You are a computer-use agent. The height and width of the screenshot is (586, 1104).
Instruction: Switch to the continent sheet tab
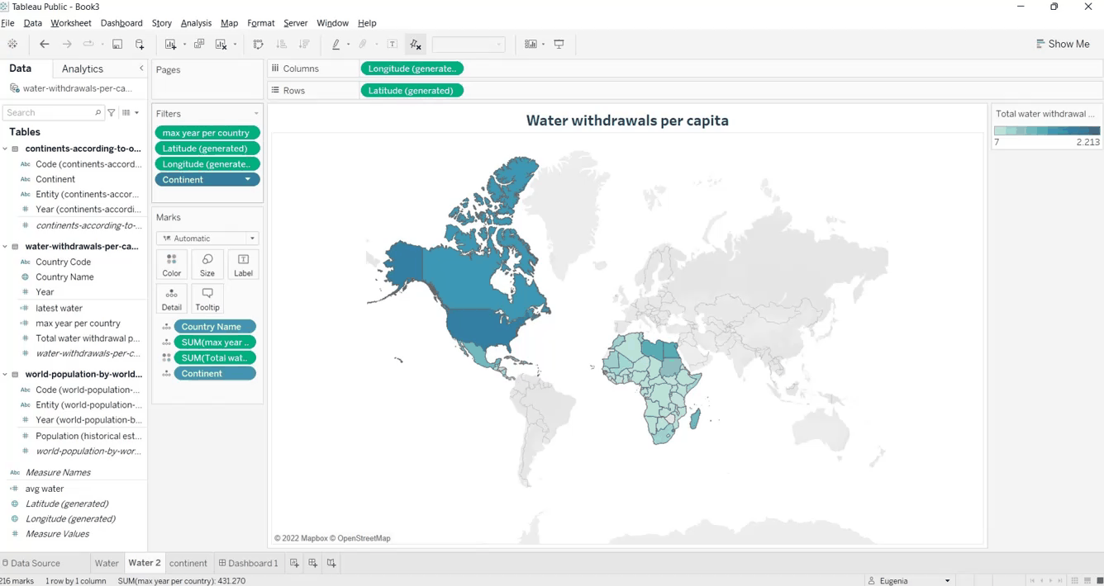coord(188,563)
